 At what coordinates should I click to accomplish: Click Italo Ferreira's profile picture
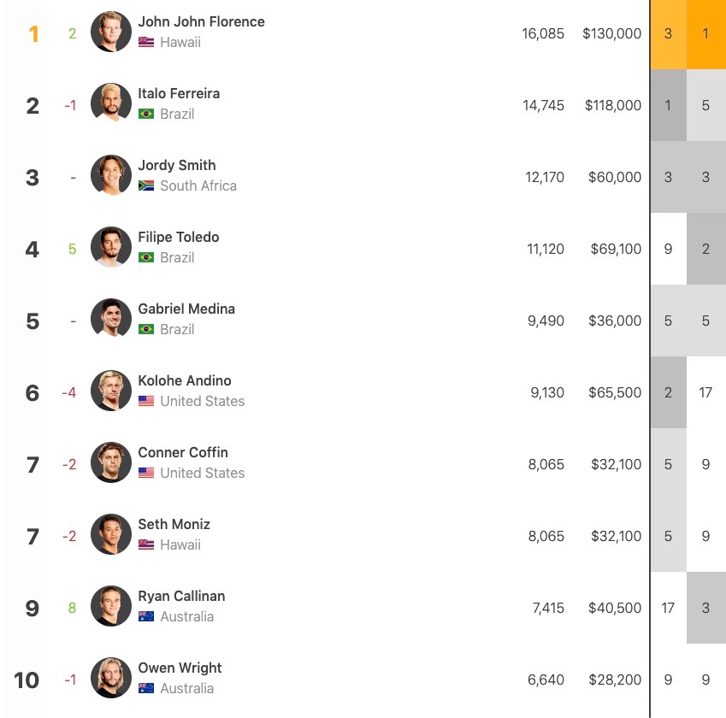pos(111,104)
